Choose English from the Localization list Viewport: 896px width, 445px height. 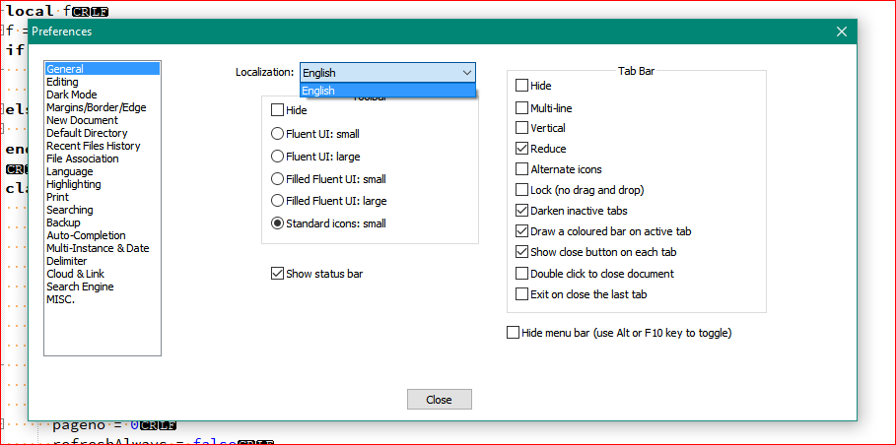click(x=387, y=91)
